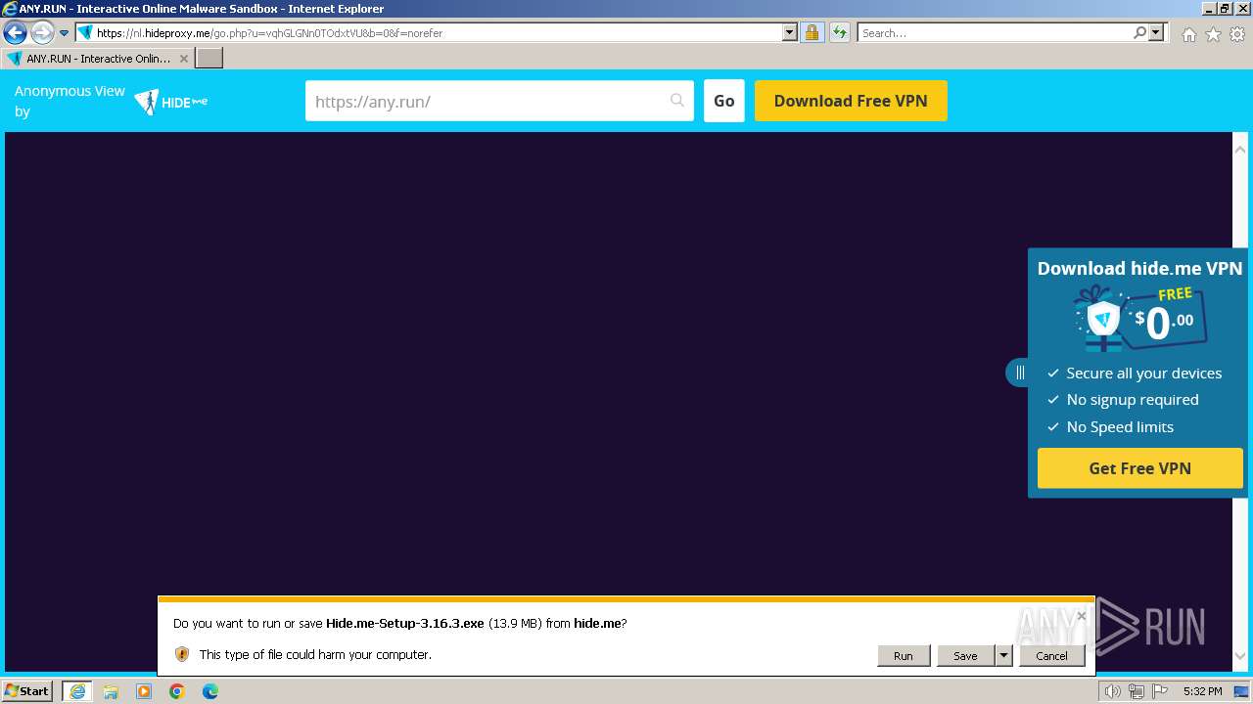This screenshot has height=704, width=1253.
Task: Click the page scrollbar down arrow
Action: coord(1240,656)
